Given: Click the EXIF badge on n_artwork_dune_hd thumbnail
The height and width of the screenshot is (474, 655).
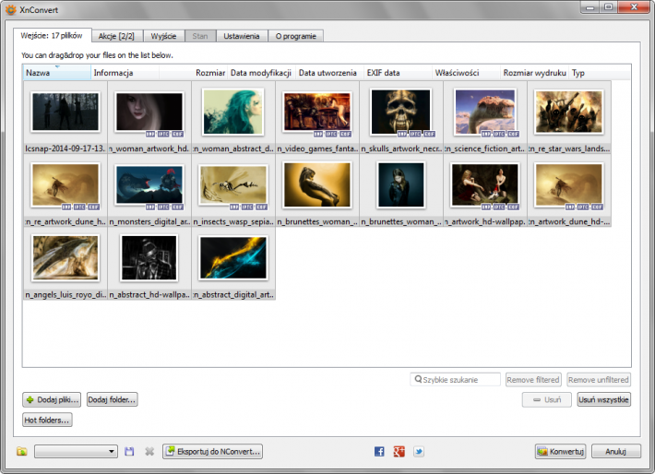Looking at the screenshot, I should [x=598, y=207].
